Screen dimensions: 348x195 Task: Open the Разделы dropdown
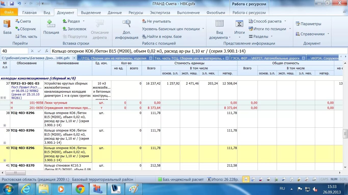coord(261,37)
